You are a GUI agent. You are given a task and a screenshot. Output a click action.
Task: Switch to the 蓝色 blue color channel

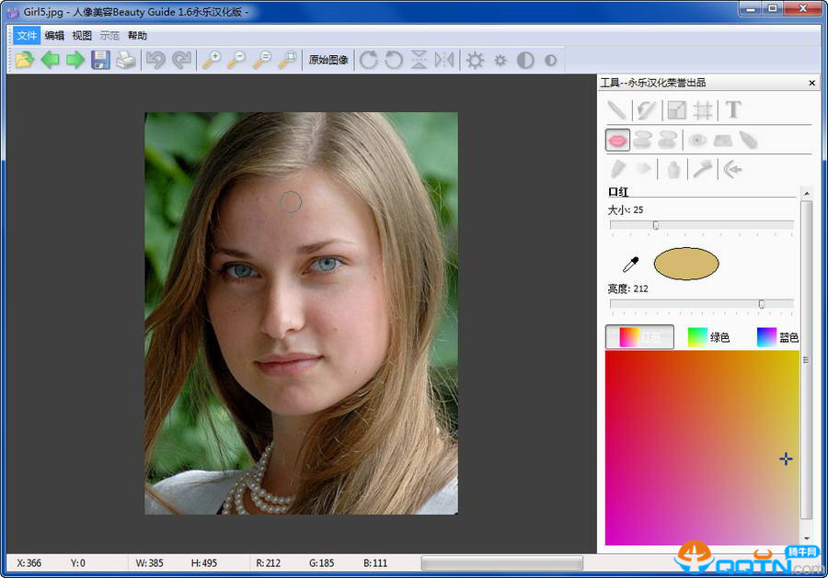(x=777, y=337)
